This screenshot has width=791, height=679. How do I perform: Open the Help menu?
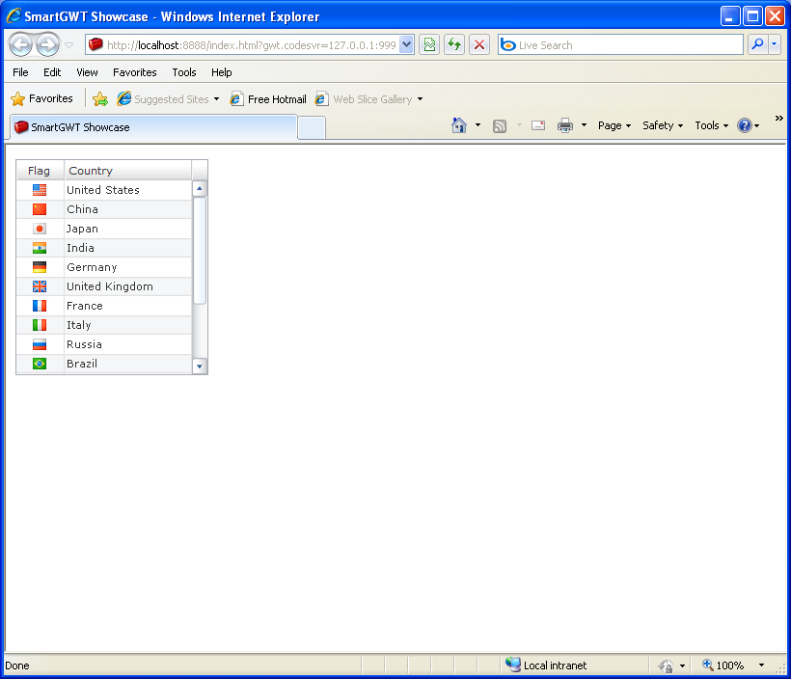tap(222, 72)
